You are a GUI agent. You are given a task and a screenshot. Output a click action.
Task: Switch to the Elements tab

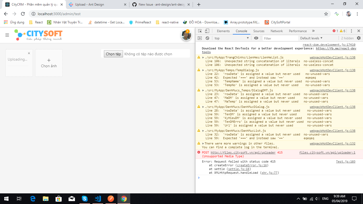coord(223,31)
